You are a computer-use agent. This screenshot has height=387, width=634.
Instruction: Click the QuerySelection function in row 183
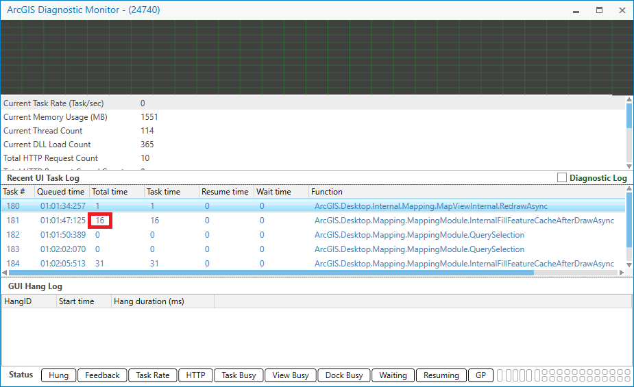pos(419,249)
